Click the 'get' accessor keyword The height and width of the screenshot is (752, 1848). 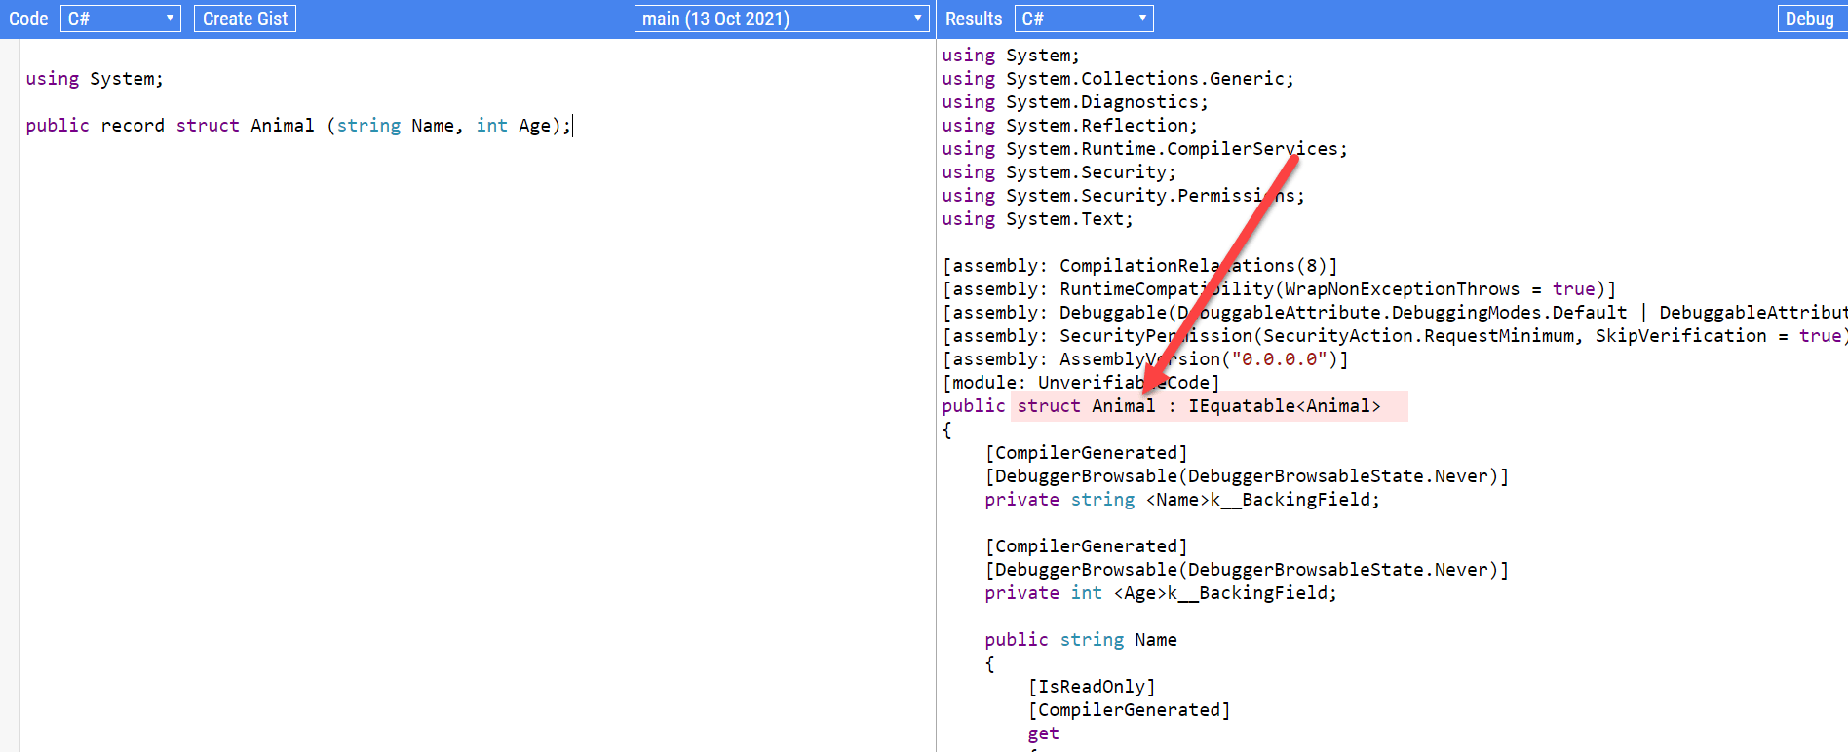(x=1043, y=733)
